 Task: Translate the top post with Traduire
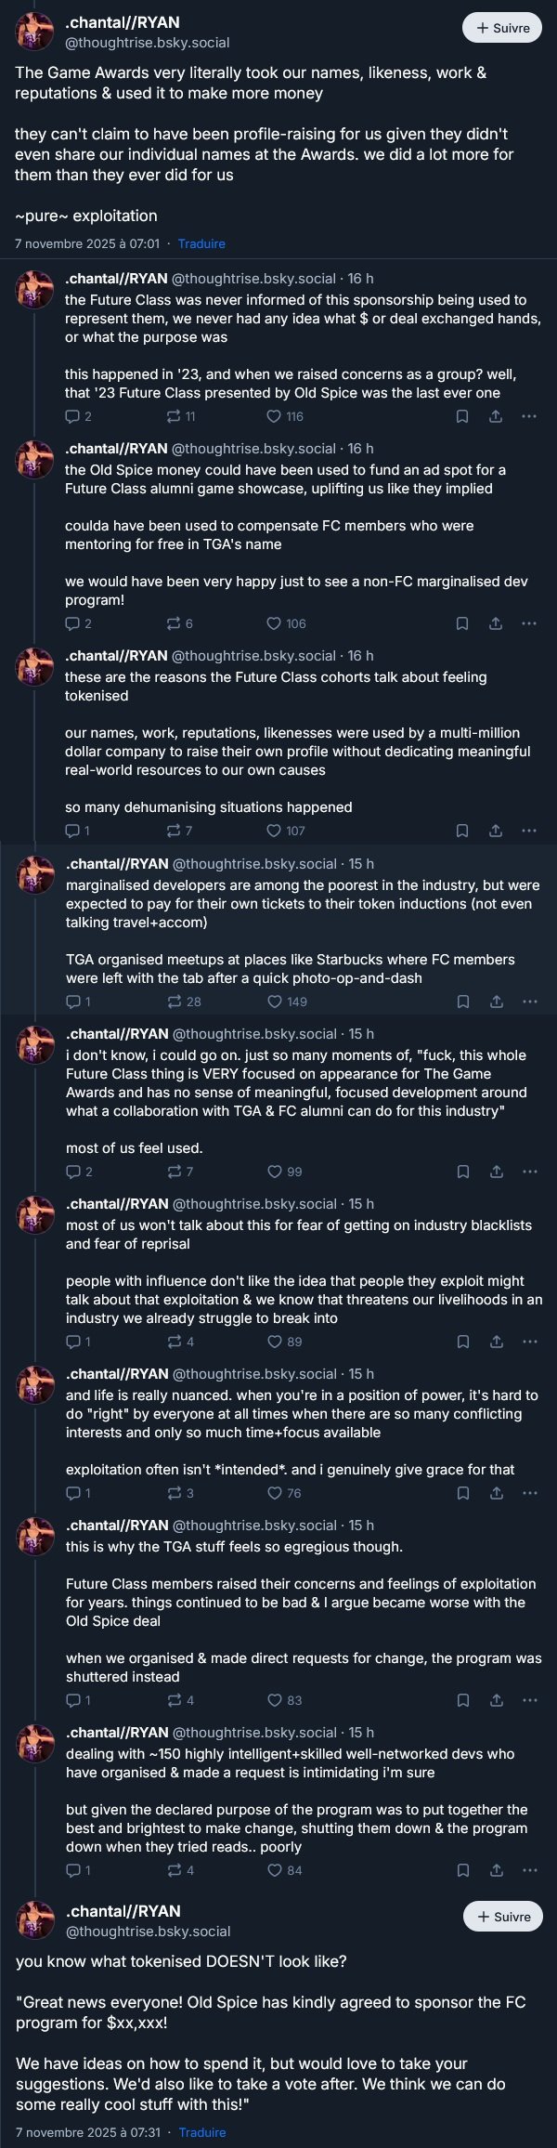click(201, 243)
